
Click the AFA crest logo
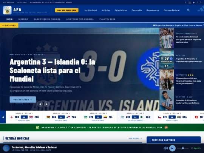click(7, 10)
